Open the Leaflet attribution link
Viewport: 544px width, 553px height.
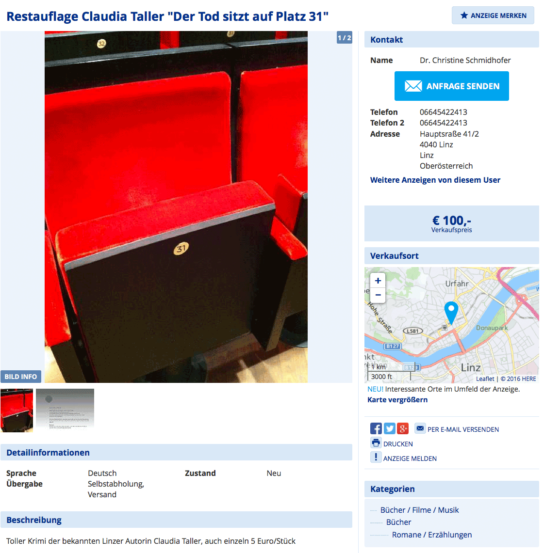click(485, 379)
